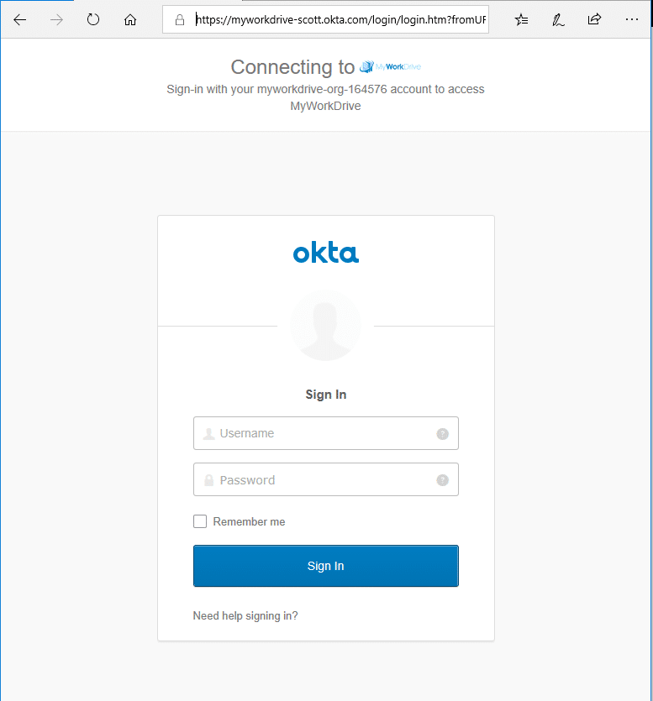Open the Need help signing in link
The height and width of the screenshot is (701, 653).
coord(245,615)
